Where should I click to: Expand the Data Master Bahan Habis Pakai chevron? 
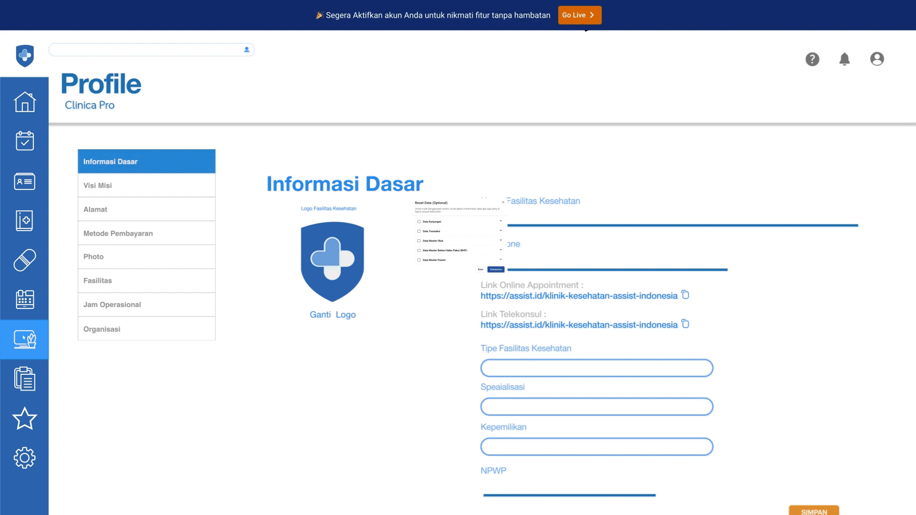(500, 250)
